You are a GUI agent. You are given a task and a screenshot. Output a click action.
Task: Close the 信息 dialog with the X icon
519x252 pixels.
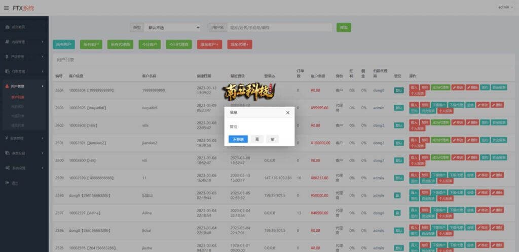pyautogui.click(x=287, y=112)
